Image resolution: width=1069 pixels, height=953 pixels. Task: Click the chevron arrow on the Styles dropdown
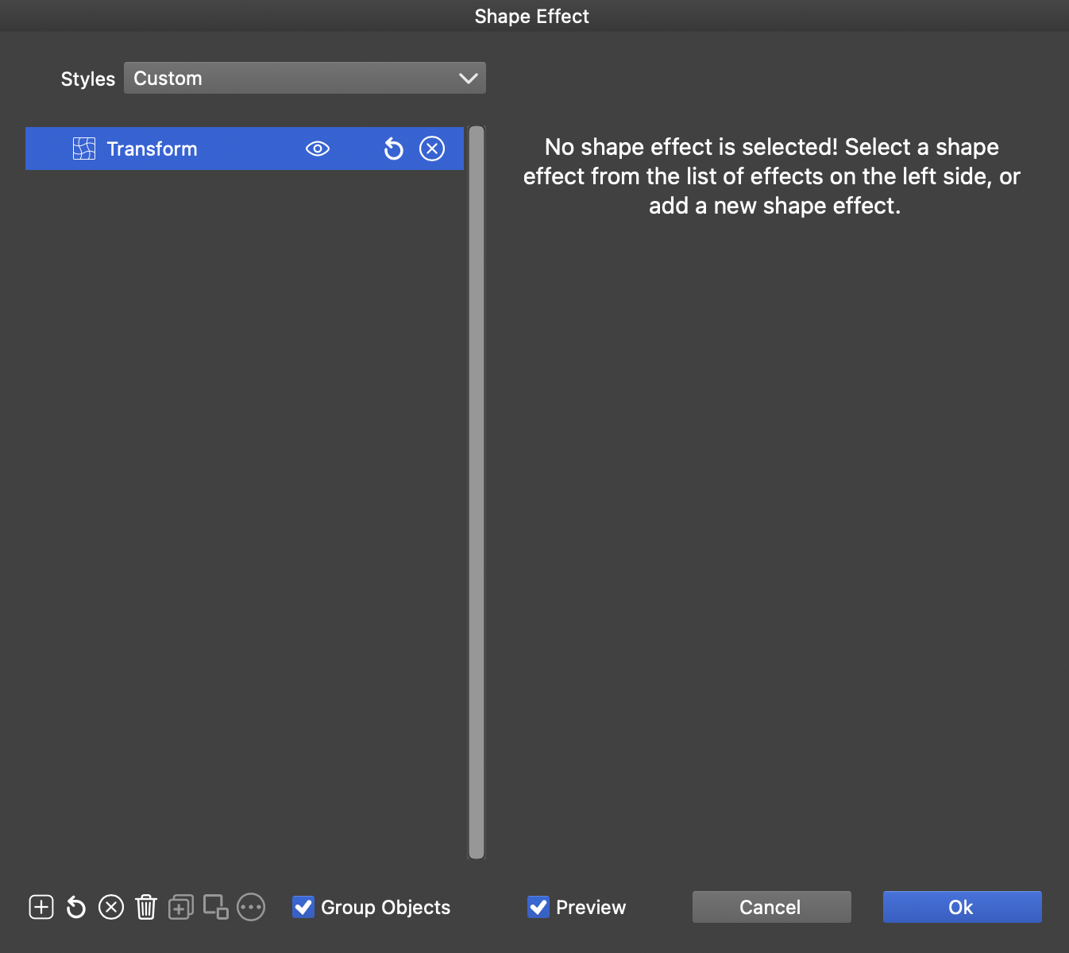click(469, 78)
